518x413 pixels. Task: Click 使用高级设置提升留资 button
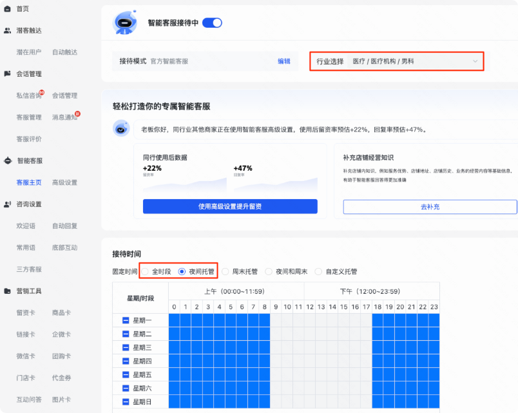tap(230, 206)
